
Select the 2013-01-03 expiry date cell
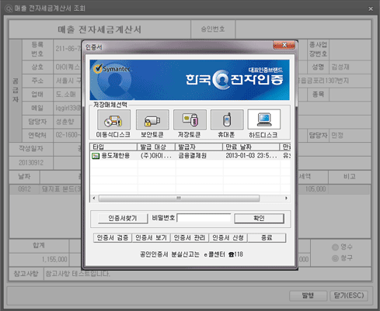pyautogui.click(x=252, y=156)
